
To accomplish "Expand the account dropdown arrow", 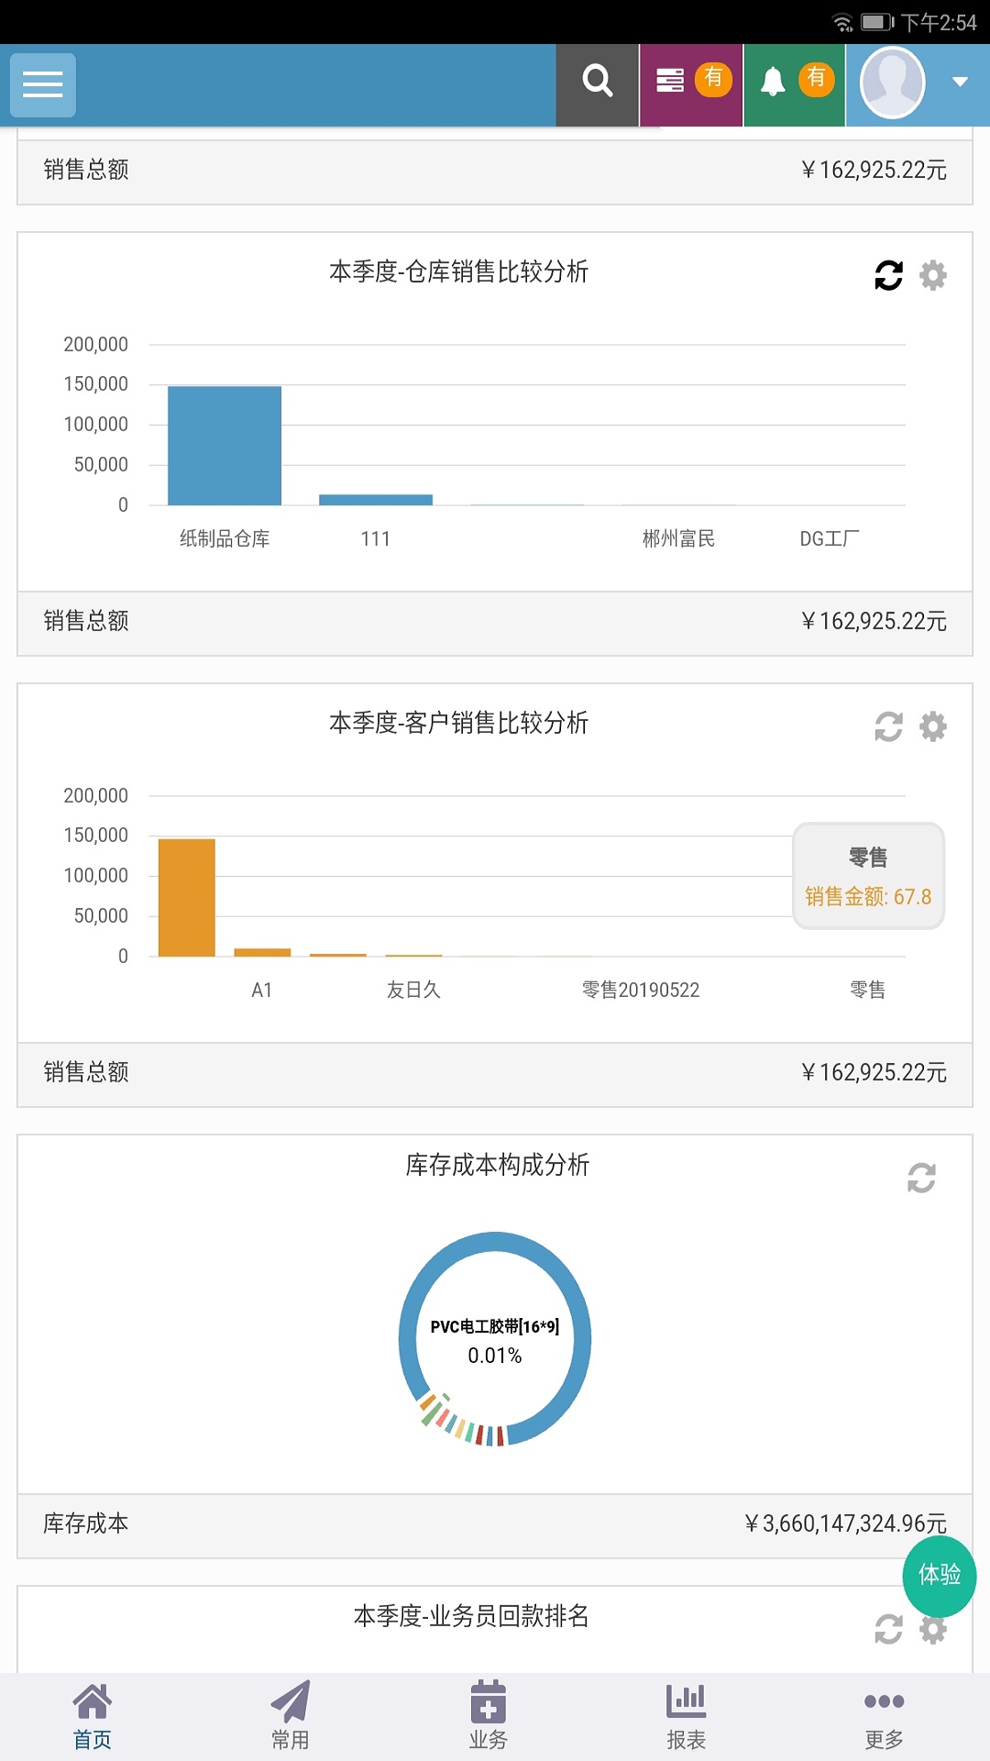I will [x=961, y=82].
